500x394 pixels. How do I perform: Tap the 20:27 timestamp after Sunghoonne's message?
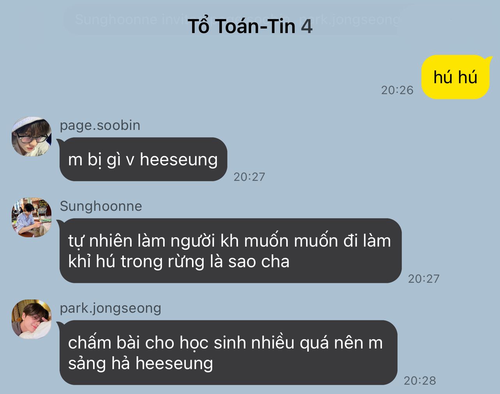pyautogui.click(x=424, y=279)
